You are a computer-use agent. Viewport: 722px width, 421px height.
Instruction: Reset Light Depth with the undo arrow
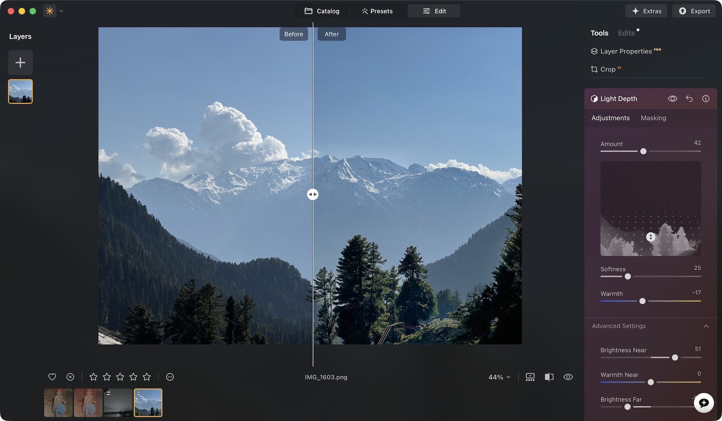coord(689,98)
